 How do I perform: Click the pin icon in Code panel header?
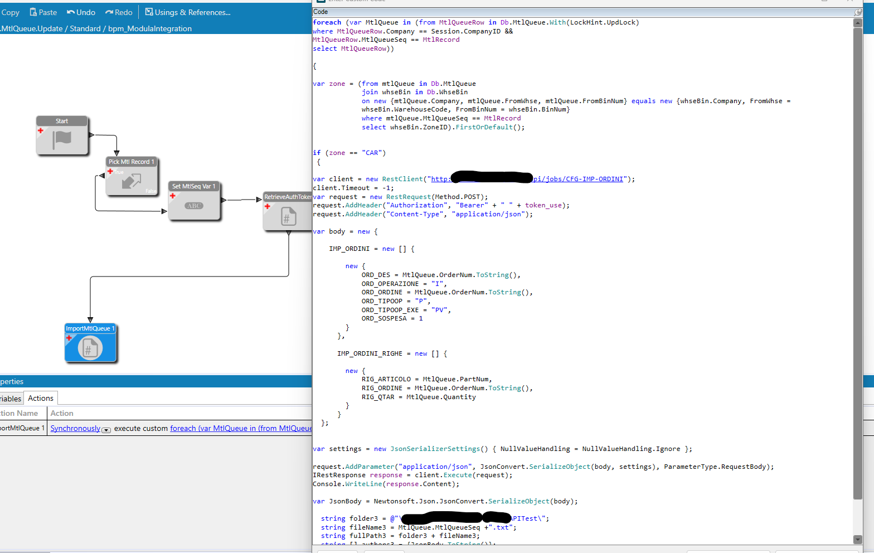(858, 12)
